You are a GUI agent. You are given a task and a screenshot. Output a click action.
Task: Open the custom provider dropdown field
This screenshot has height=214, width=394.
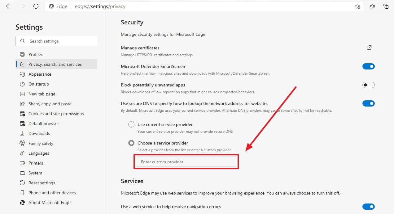pos(186,162)
